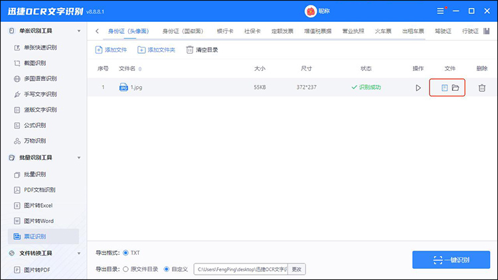The image size is (498, 280).
Task: Click the play icon to recognize 1.jpg
Action: tap(418, 88)
